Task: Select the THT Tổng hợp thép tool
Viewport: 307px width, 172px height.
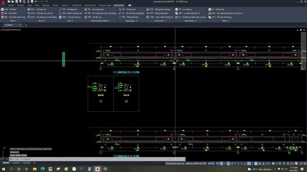Action: tap(157, 13)
